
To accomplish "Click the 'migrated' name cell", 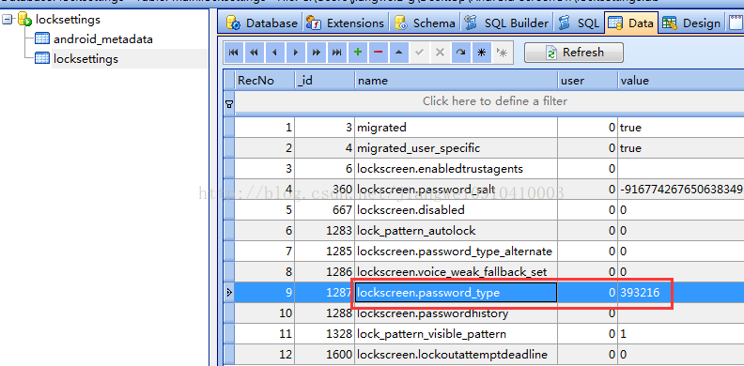I will pyautogui.click(x=456, y=128).
